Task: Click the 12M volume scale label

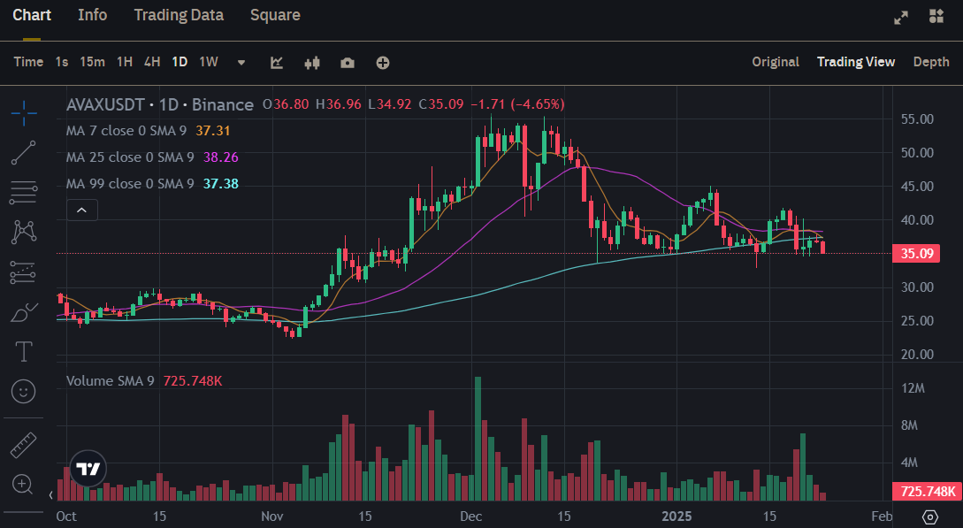Action: [913, 388]
